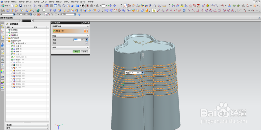Open the 文件 menu
The width and height of the screenshot is (261, 130).
click(7, 2)
